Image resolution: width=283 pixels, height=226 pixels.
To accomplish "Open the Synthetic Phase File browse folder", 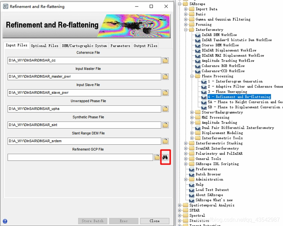I will tap(165, 125).
